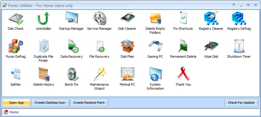Select the Shutdown Timer hourglass icon
The height and width of the screenshot is (117, 261).
(x=239, y=46)
